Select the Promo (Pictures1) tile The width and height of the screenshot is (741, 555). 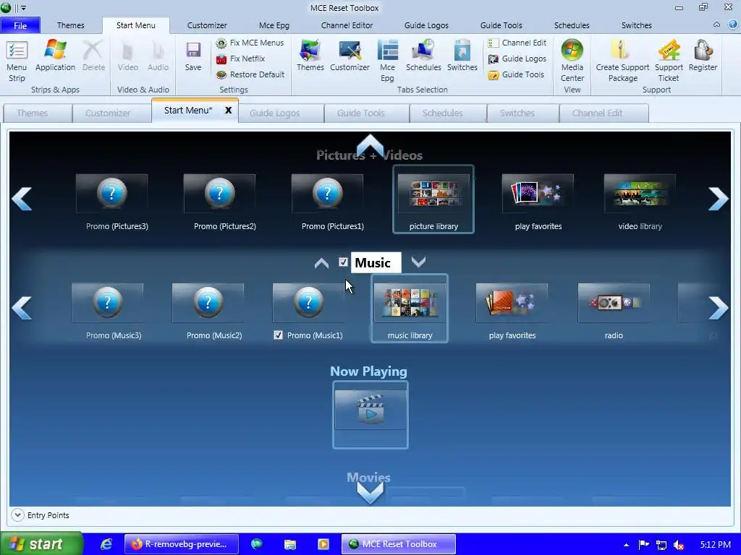328,202
